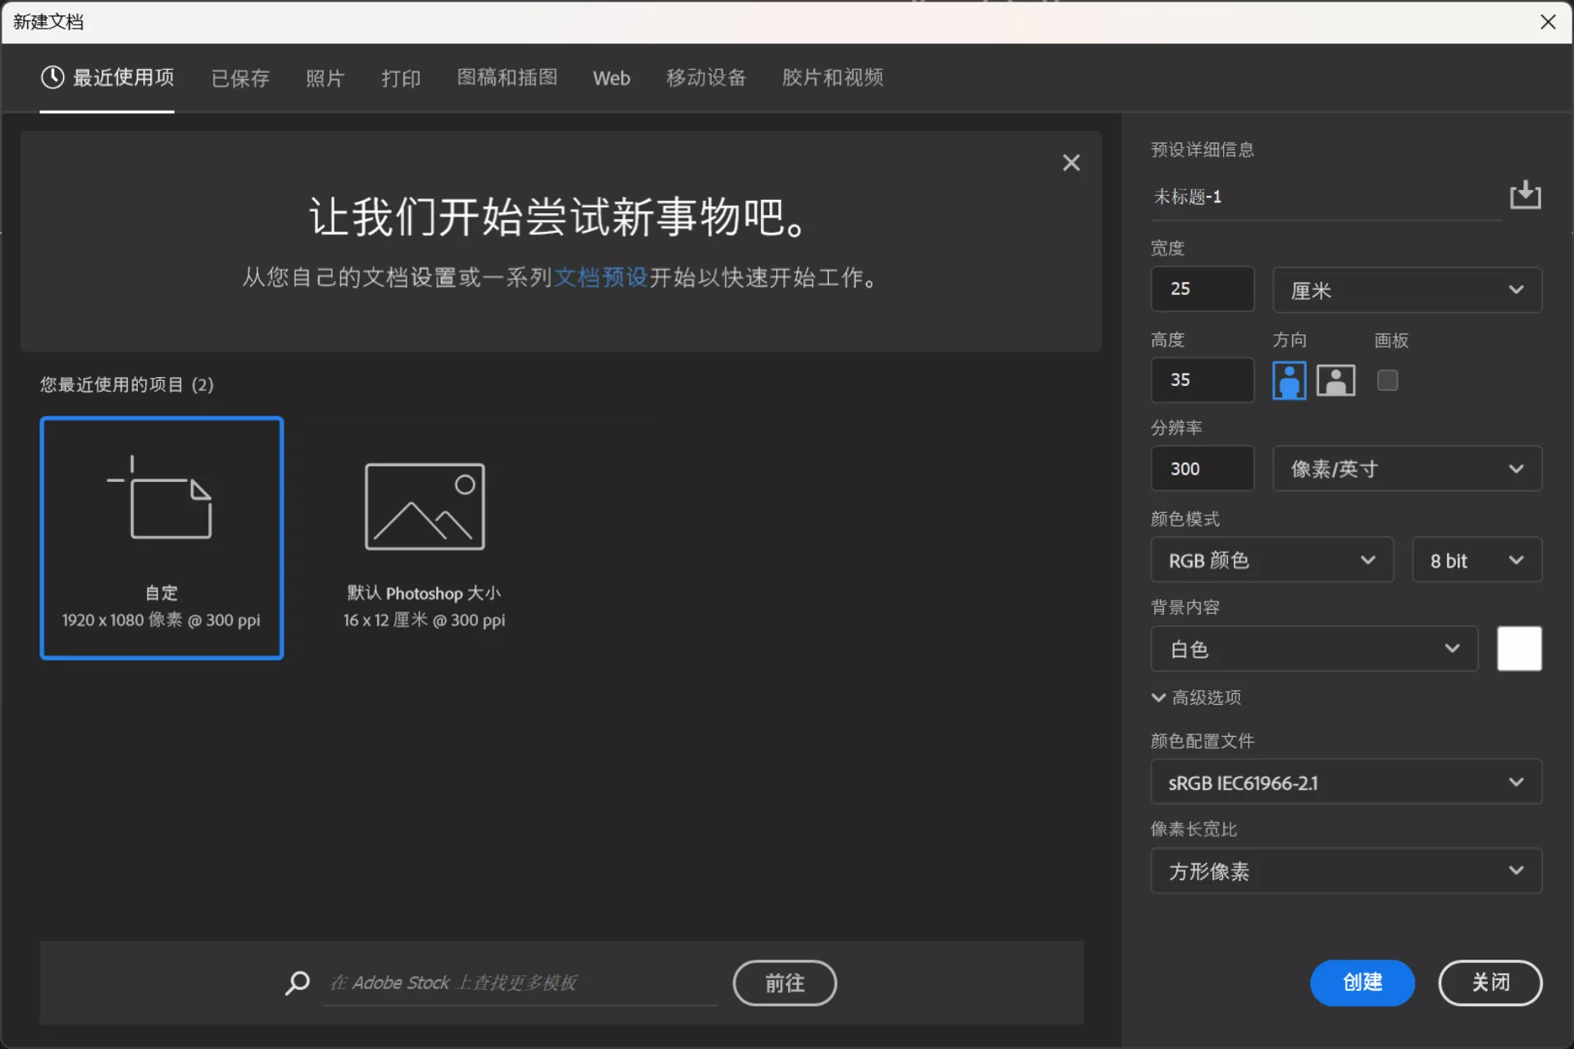Click the save document preset icon

(1525, 195)
